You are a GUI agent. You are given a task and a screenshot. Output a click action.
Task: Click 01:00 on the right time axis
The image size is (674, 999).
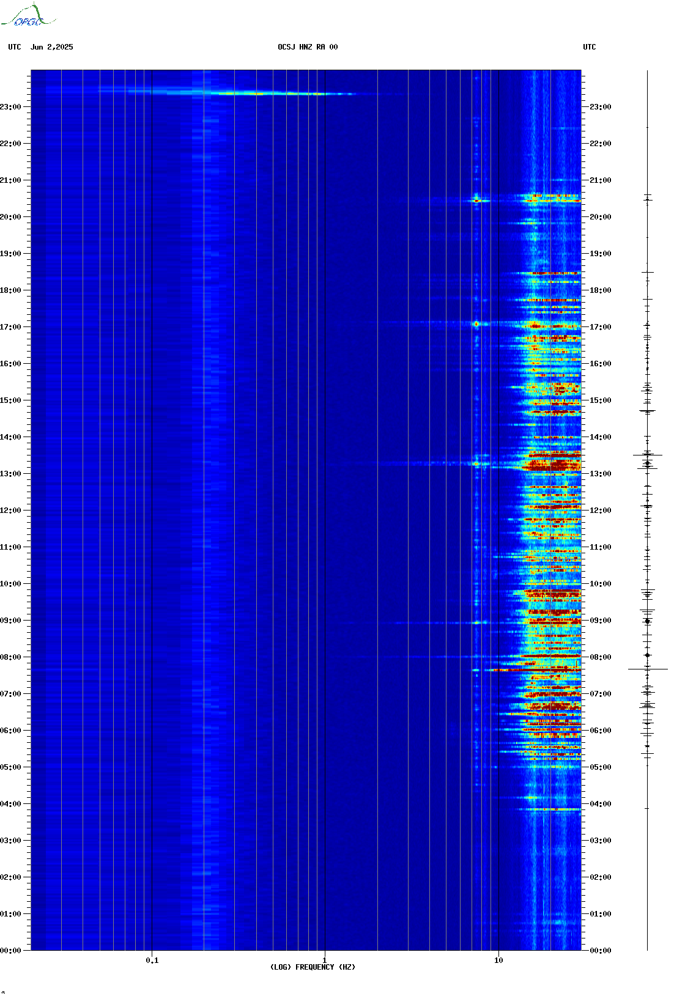[x=601, y=914]
